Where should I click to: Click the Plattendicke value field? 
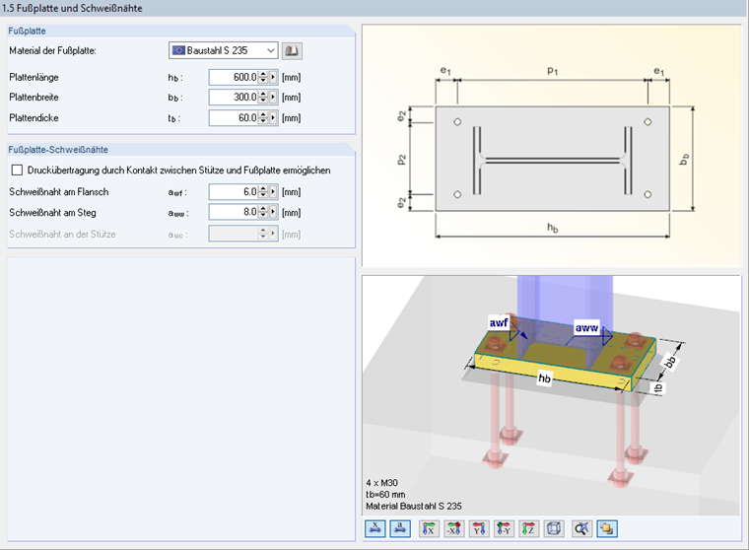pos(234,118)
